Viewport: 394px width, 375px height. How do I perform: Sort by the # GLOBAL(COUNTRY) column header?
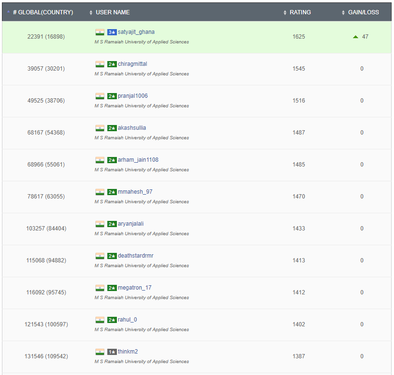pos(43,12)
